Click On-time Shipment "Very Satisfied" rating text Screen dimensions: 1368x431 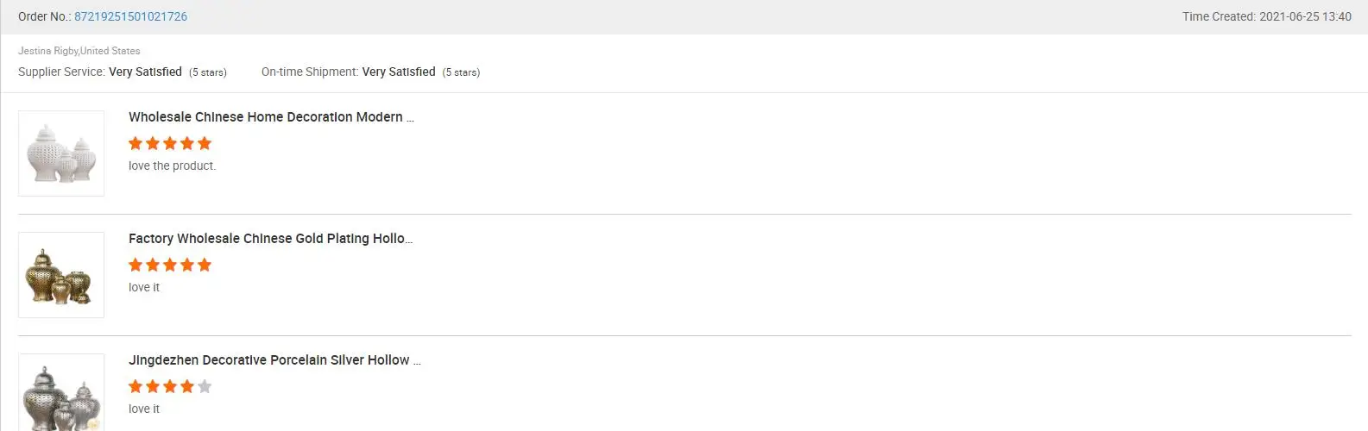tap(399, 72)
